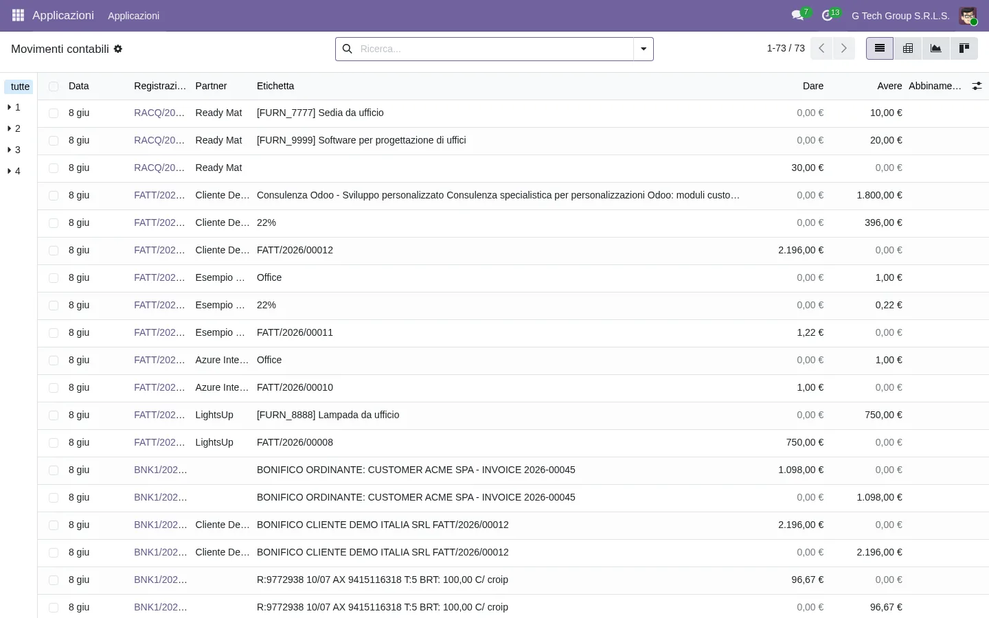Check the Software per progettazione row checkbox
Viewport: 989px width, 618px height.
point(54,141)
